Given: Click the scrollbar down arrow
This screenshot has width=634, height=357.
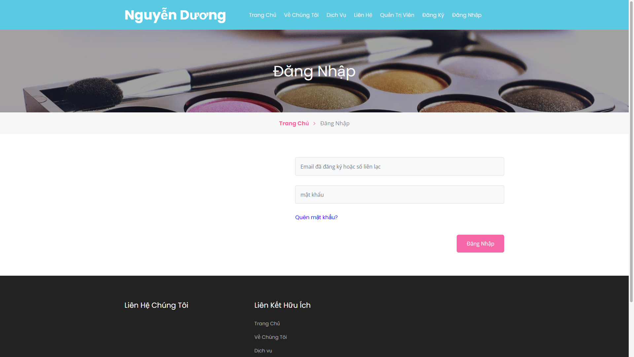Looking at the screenshot, I should click(631, 354).
